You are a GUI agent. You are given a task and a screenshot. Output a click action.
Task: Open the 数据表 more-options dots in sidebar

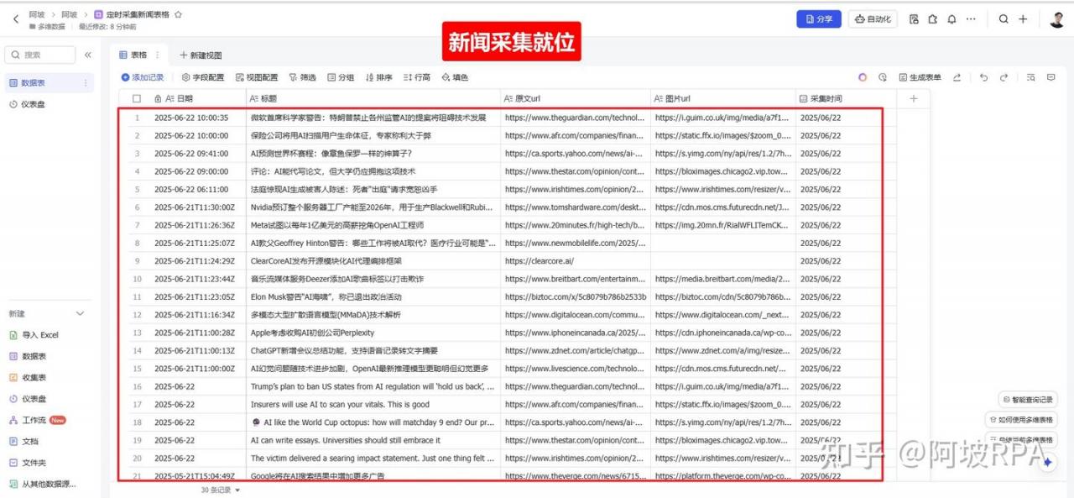(x=85, y=83)
